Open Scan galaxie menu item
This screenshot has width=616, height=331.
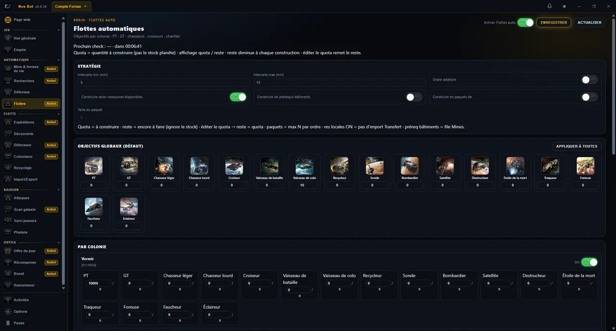tap(31, 209)
